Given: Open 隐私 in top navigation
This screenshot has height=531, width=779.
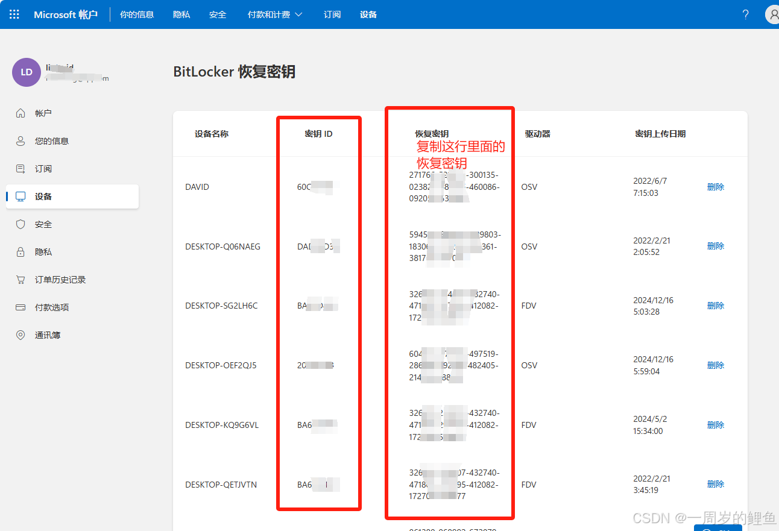Looking at the screenshot, I should (181, 14).
